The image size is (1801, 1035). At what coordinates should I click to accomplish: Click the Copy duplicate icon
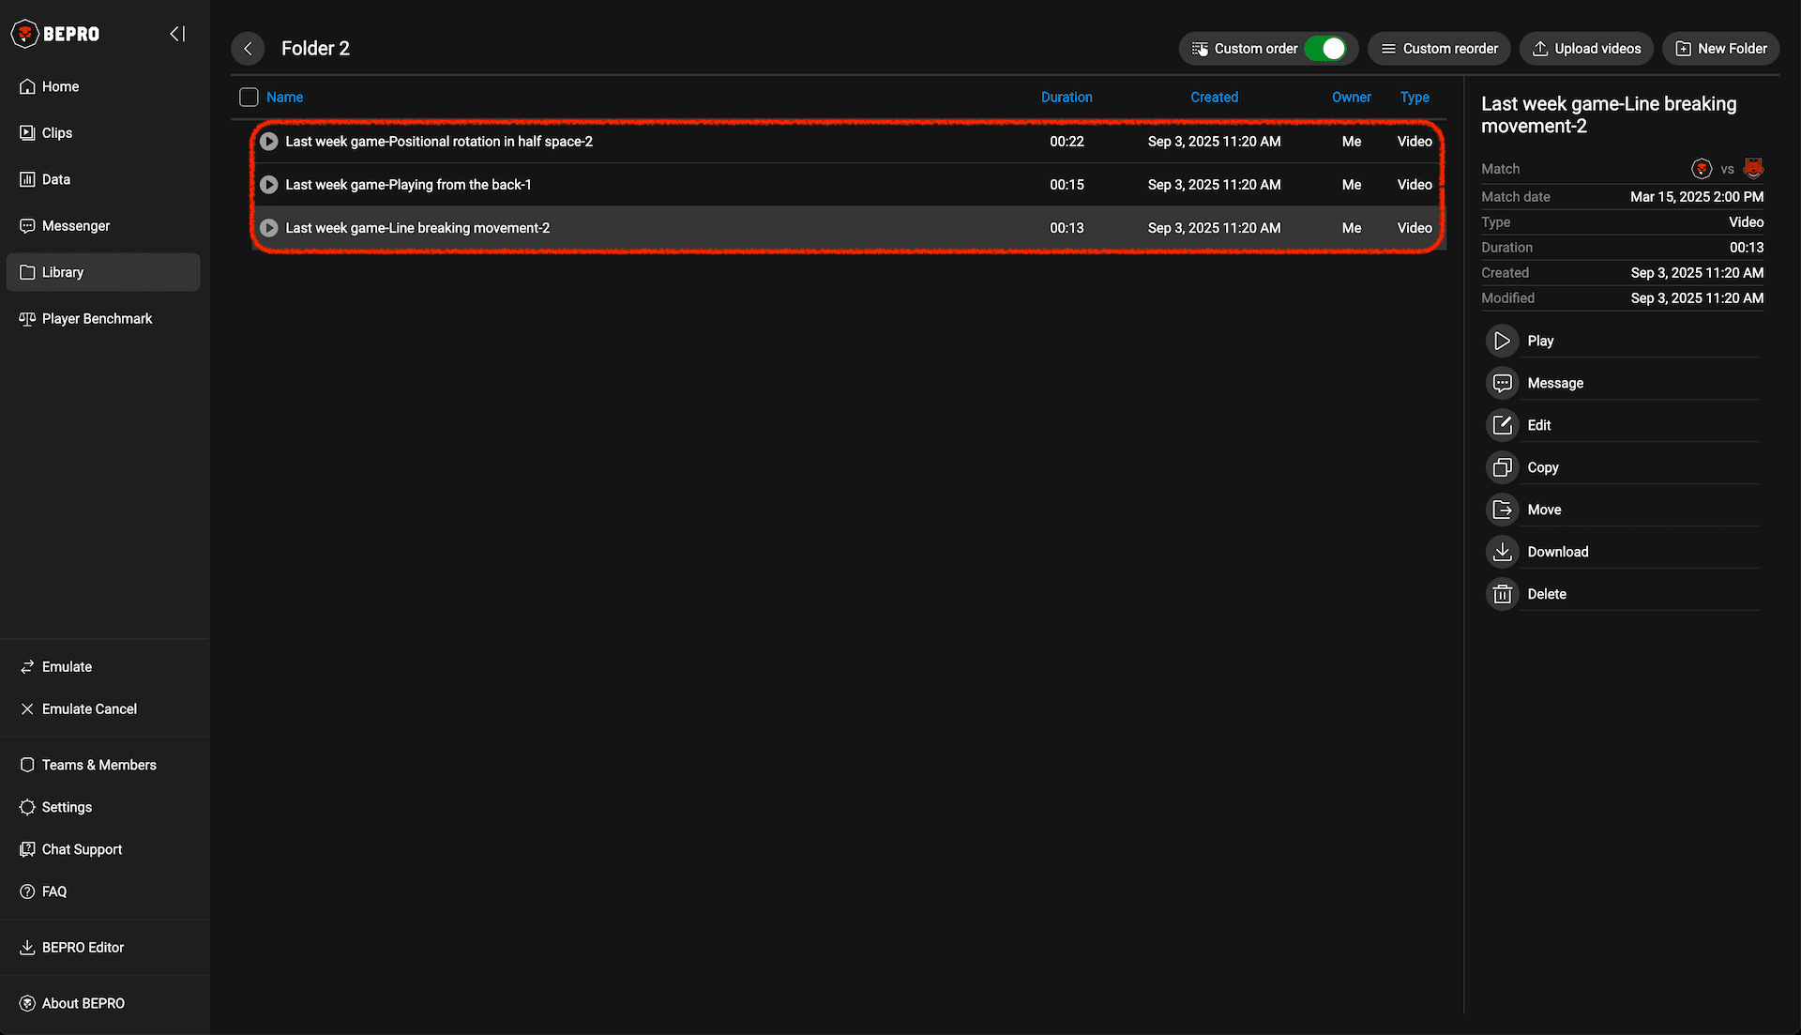[1502, 467]
